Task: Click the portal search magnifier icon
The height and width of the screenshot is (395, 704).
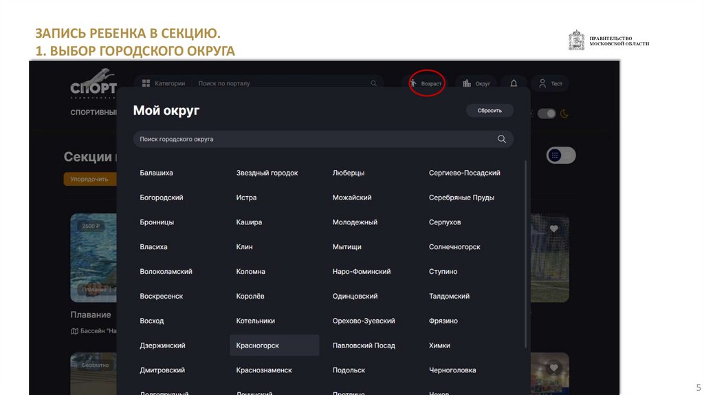Action: (374, 83)
